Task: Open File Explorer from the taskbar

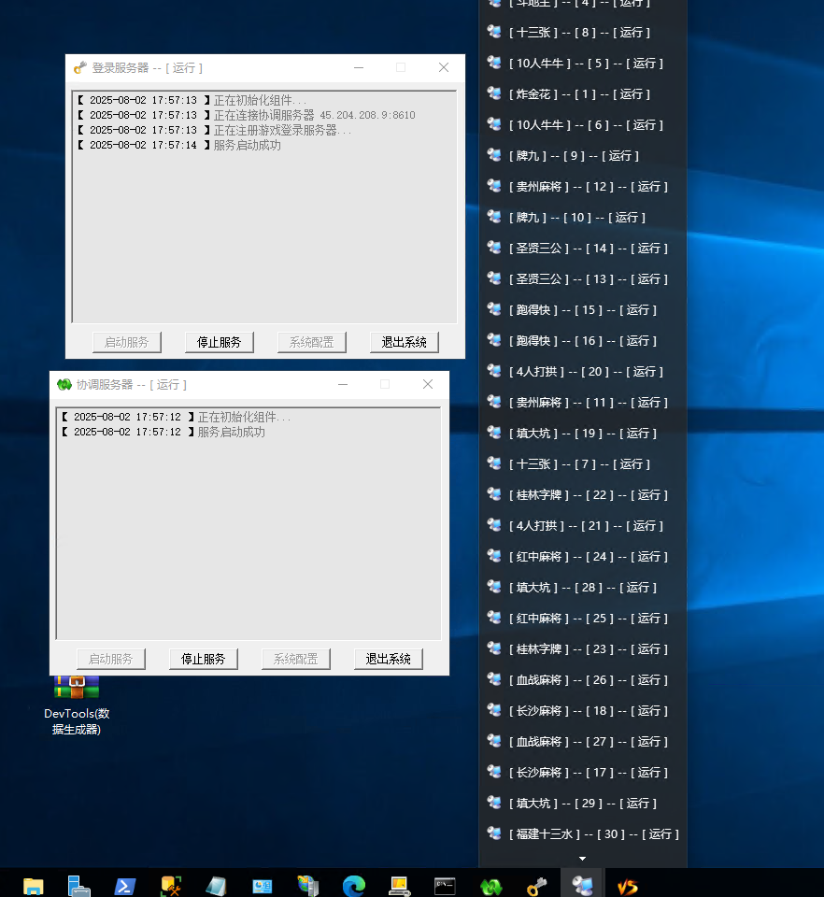Action: coord(34,886)
